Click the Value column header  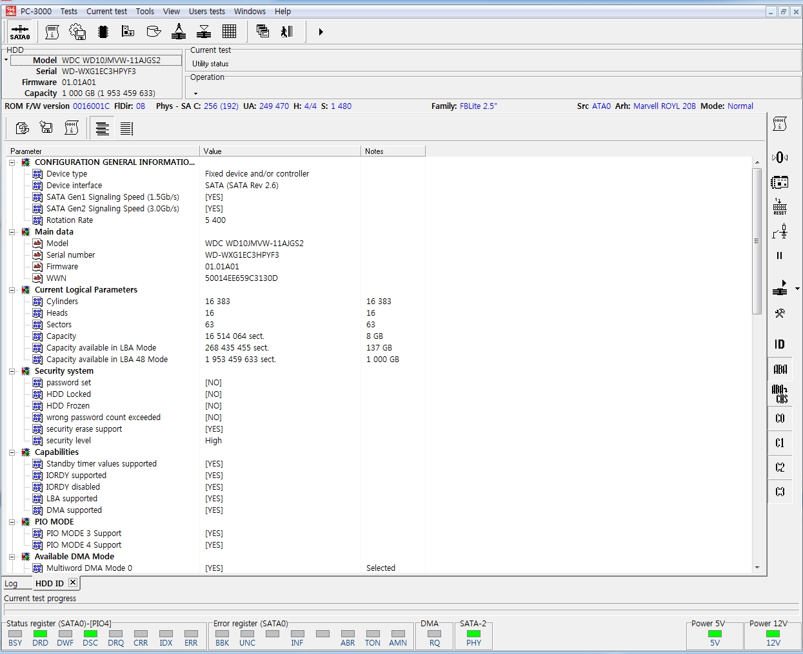280,151
